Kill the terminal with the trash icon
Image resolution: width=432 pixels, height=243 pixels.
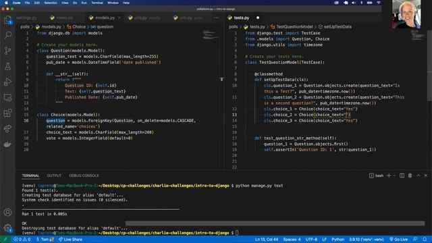(410, 175)
